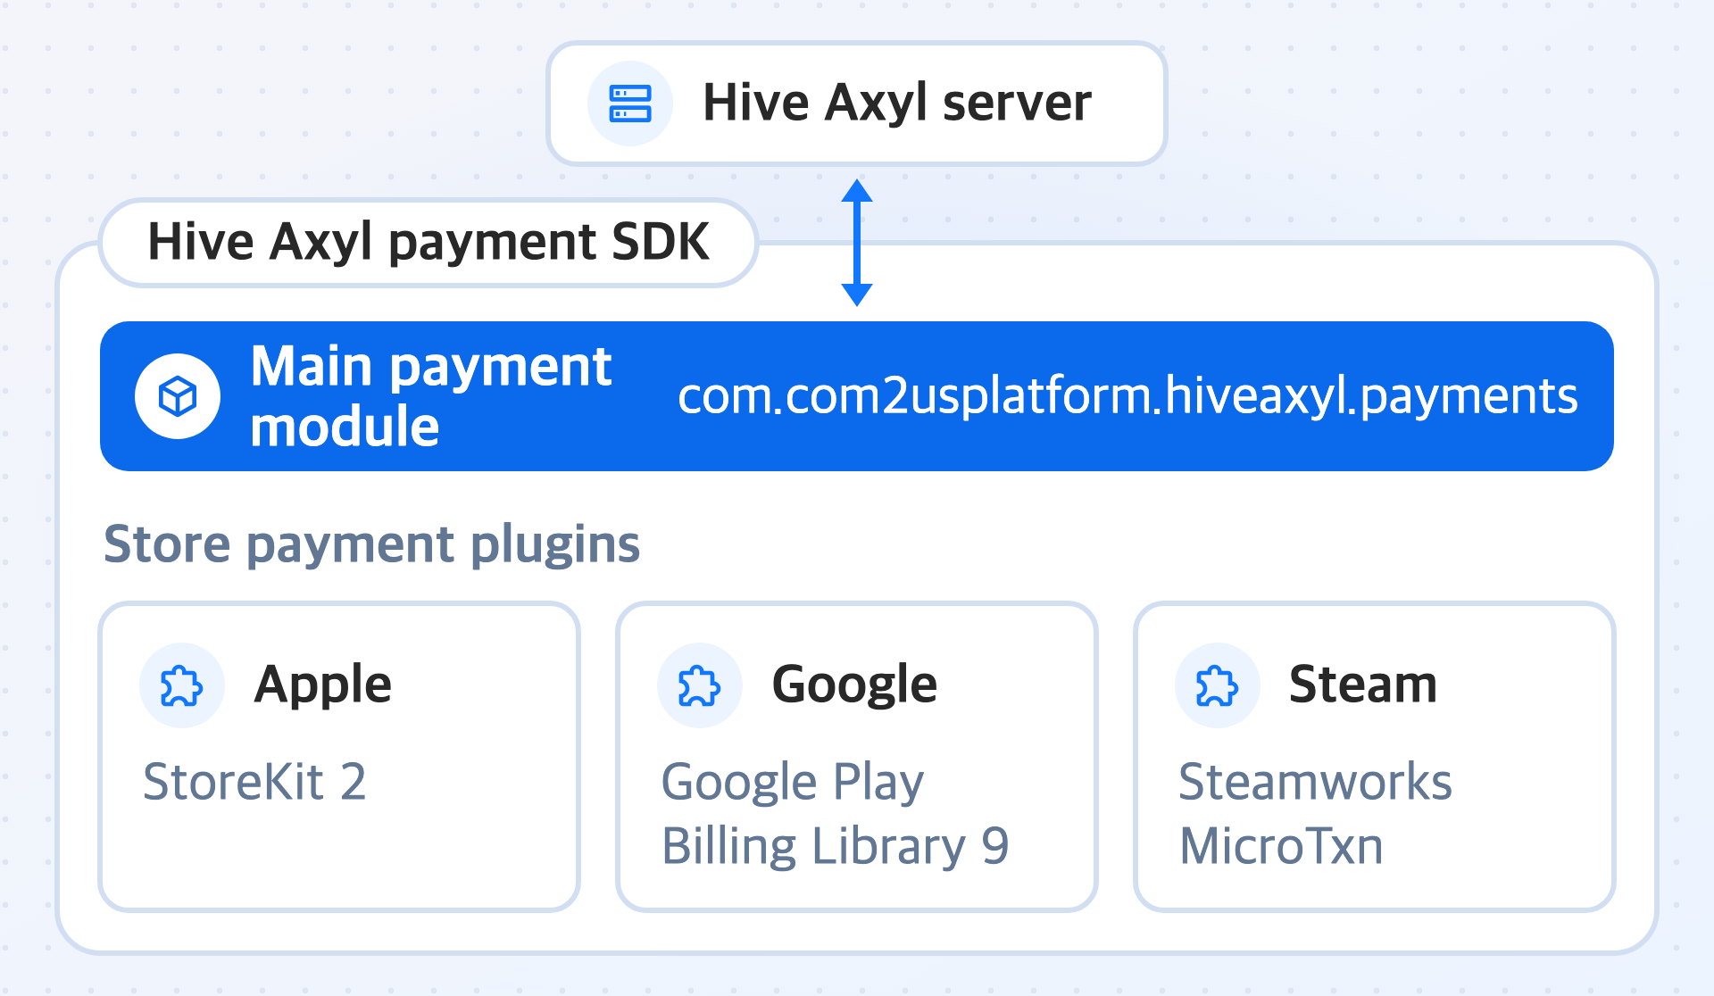The image size is (1714, 996).
Task: Click the puzzle plugin icon next to Apple
Action: 182,686
